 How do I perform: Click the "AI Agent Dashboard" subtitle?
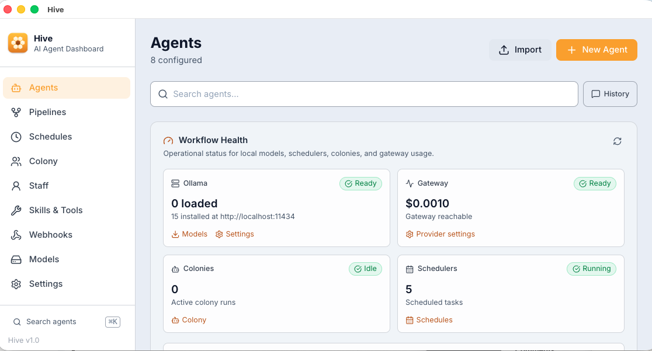(x=68, y=49)
